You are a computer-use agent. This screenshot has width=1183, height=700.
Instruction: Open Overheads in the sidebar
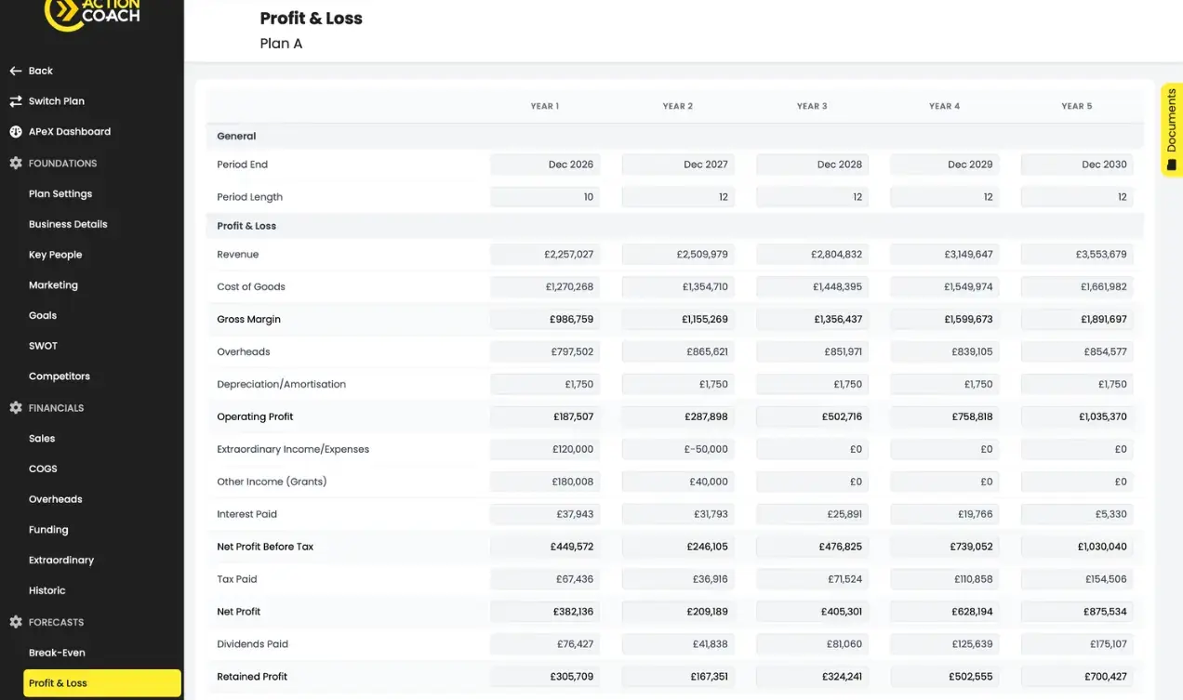56,499
